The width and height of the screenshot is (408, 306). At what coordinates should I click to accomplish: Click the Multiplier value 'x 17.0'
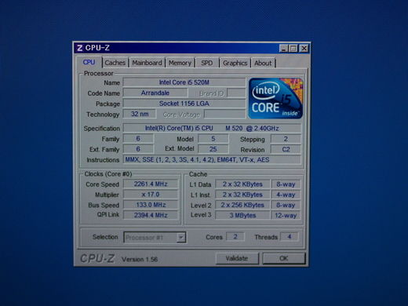pyautogui.click(x=151, y=195)
